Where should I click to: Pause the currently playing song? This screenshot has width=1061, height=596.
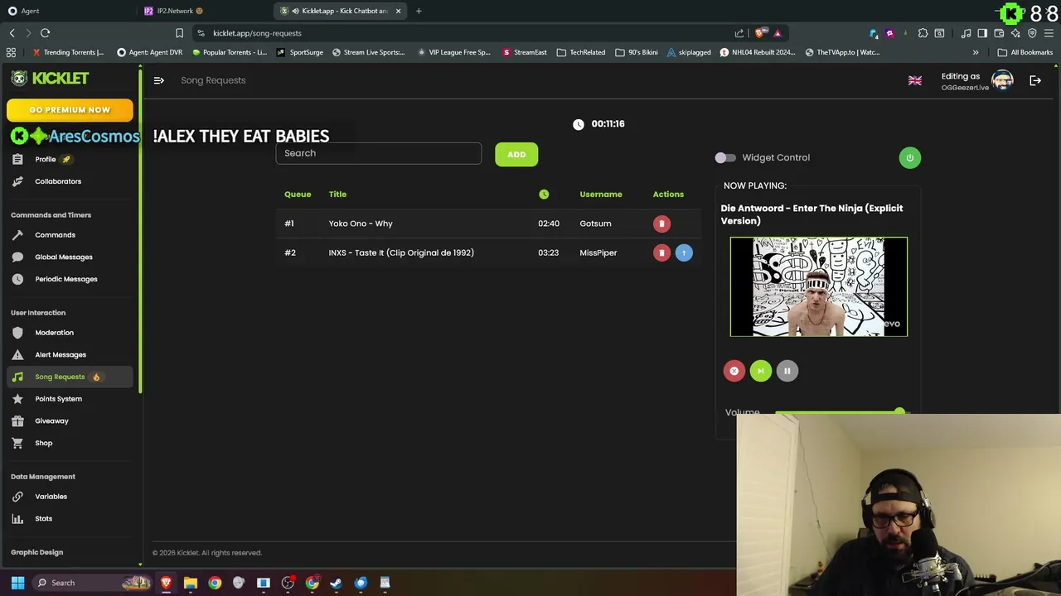[787, 371]
